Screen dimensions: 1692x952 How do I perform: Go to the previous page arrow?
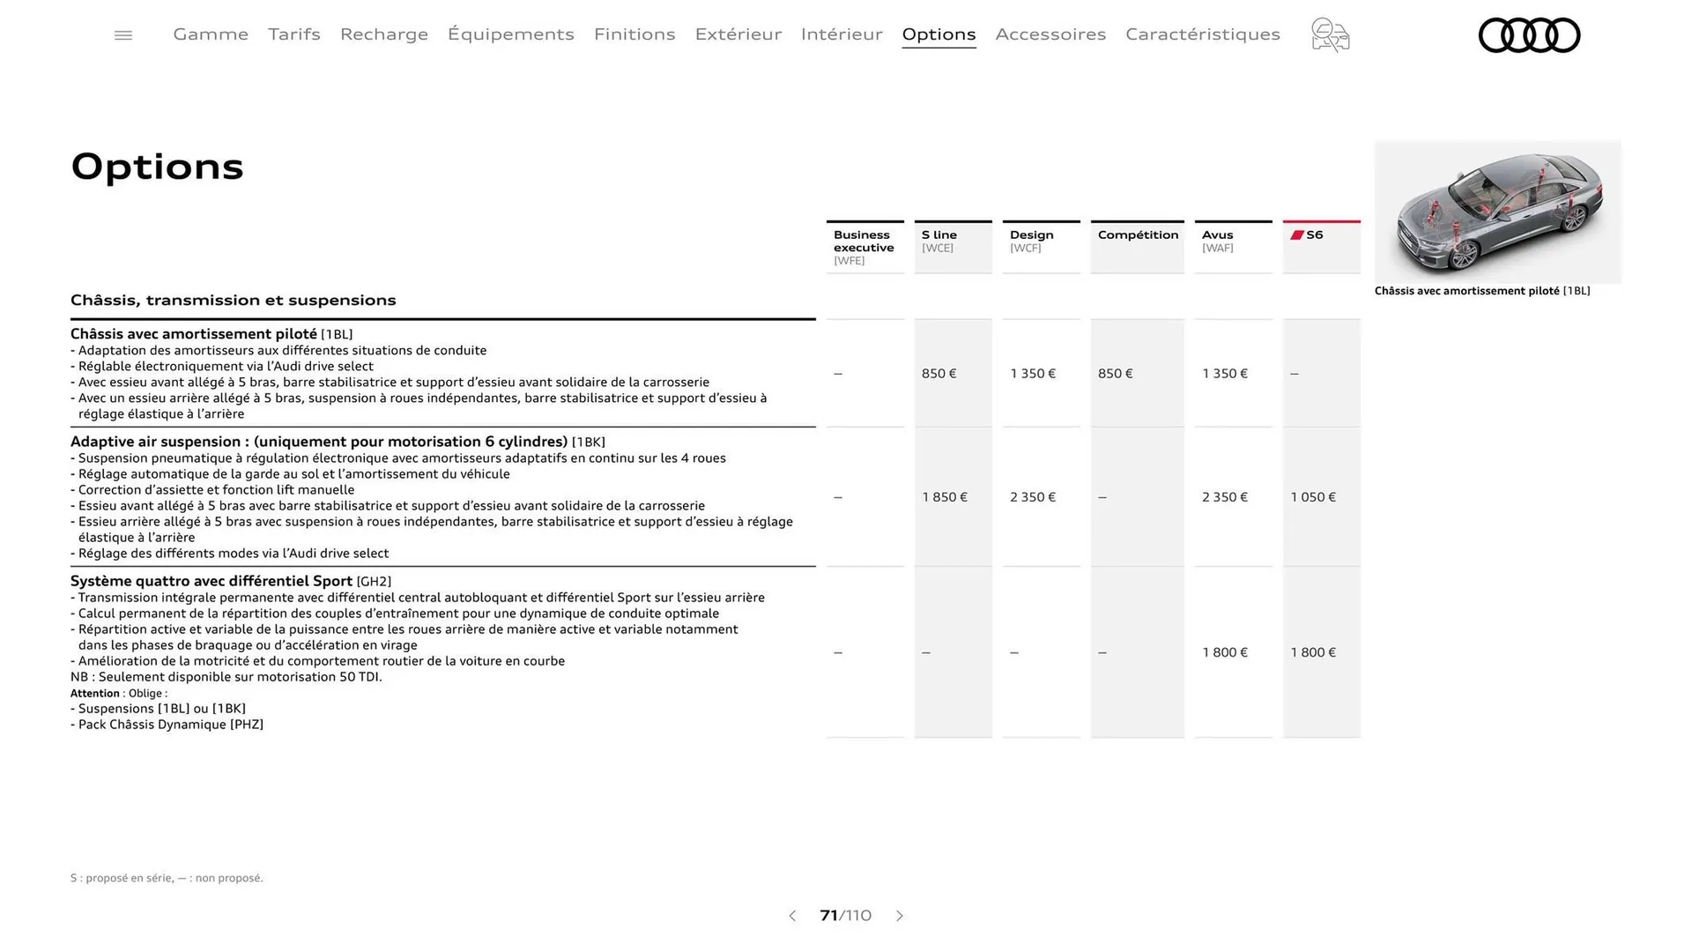791,916
